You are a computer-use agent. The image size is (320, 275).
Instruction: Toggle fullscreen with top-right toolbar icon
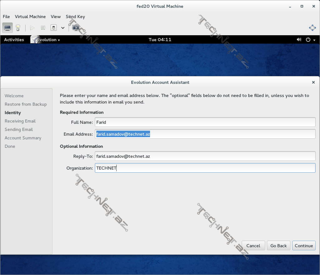pos(312,27)
